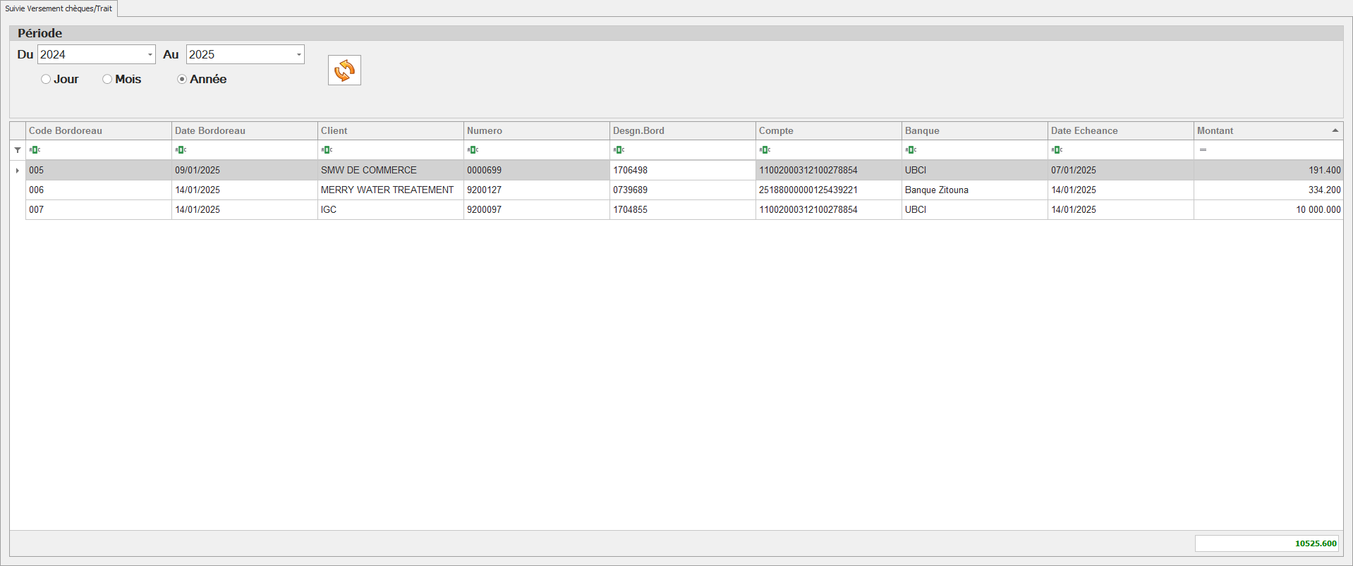Click filter icon in Date Bordoreau column
The image size is (1353, 566).
pos(181,149)
